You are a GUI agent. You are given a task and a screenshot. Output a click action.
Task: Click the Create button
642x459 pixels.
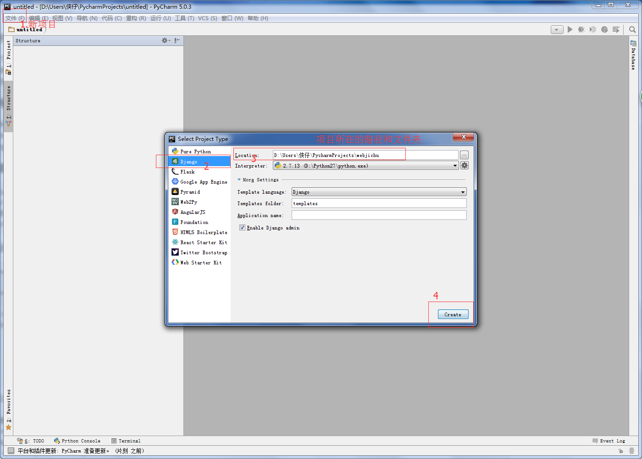(x=453, y=314)
